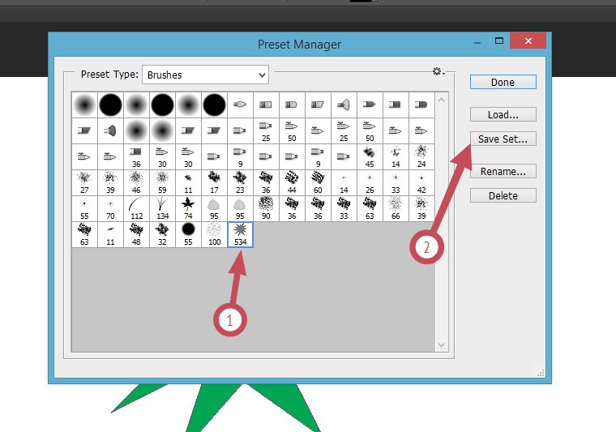Select the grass brush labeled 134
This screenshot has height=432, width=616.
(162, 208)
